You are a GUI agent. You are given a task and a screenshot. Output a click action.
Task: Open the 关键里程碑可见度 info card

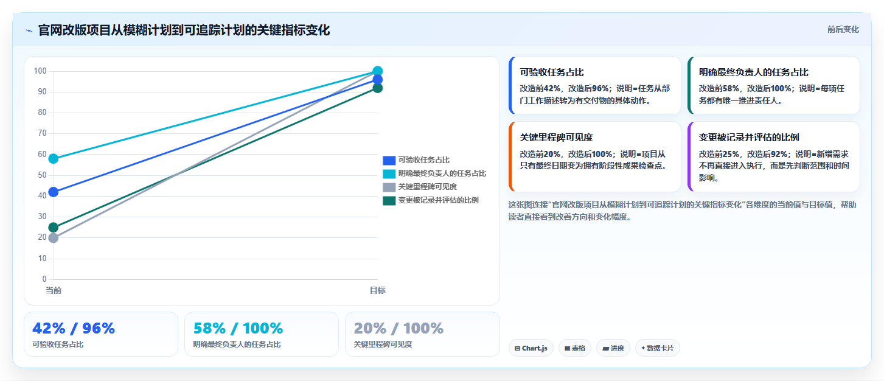click(x=595, y=157)
